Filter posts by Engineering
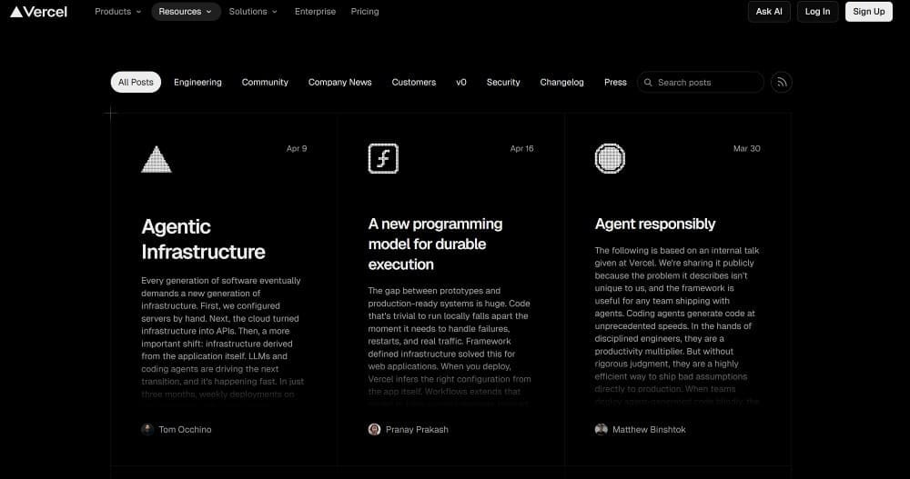910x479 pixels. tap(197, 83)
